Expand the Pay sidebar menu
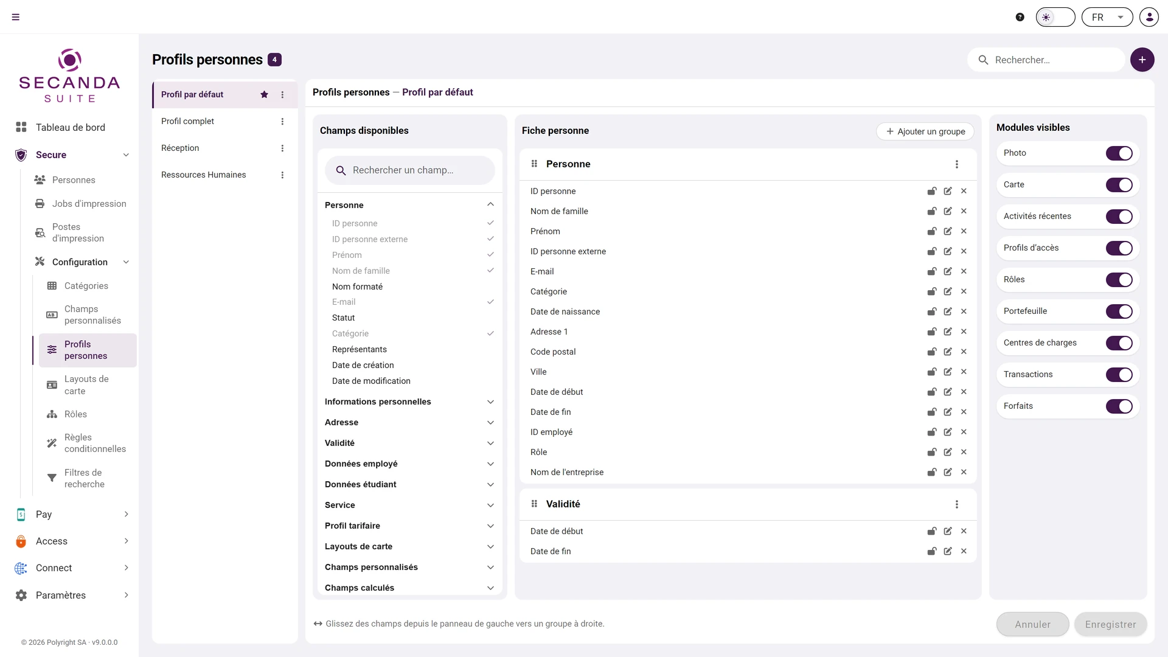The height and width of the screenshot is (657, 1168). [72, 514]
